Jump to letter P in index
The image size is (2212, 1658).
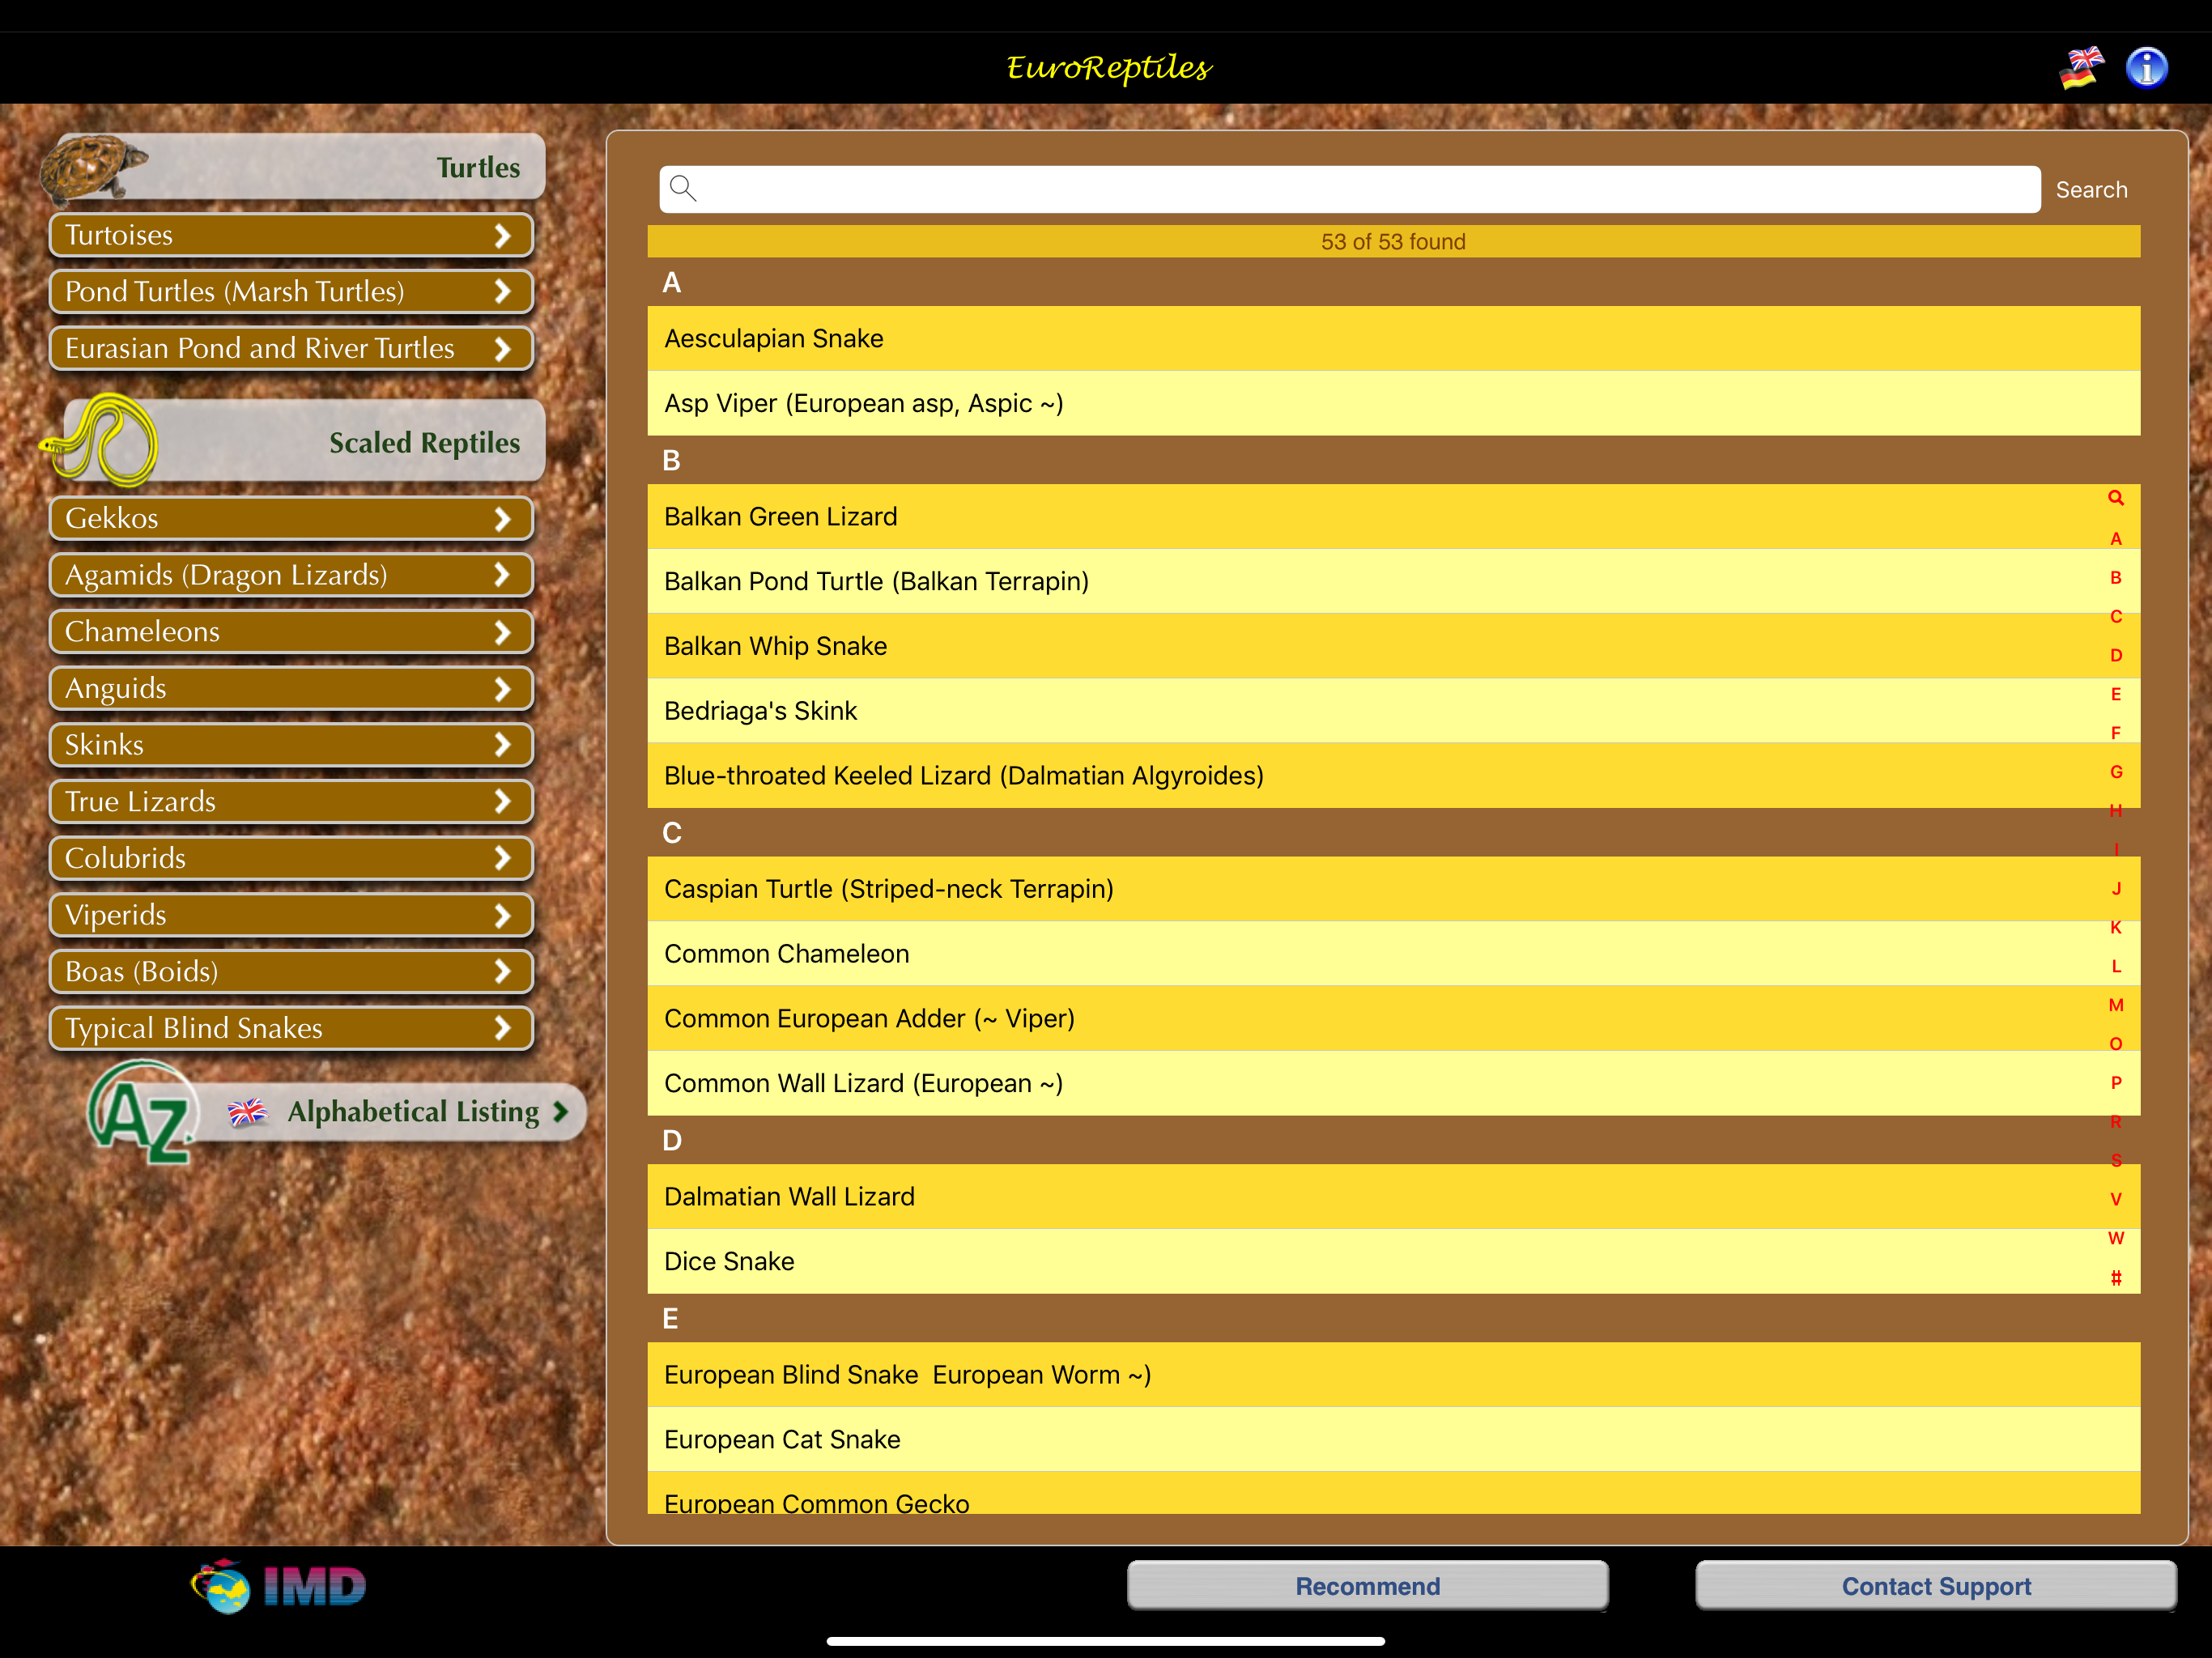click(x=2116, y=1082)
